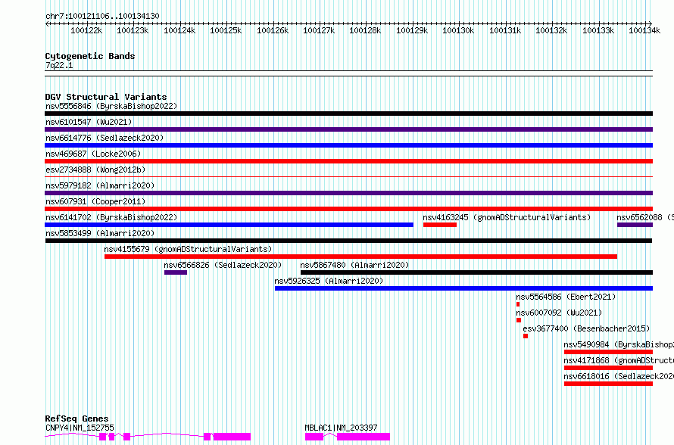Click the nsv5490984 variant label

619,344
